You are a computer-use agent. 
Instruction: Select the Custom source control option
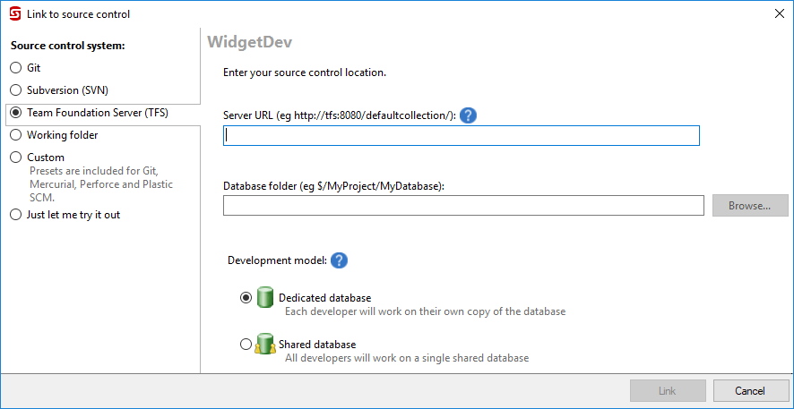point(15,158)
